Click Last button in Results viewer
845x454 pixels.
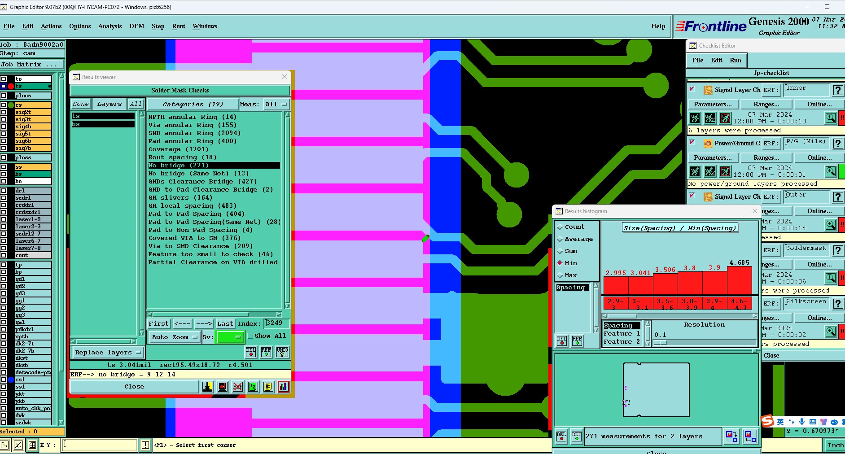pos(225,323)
